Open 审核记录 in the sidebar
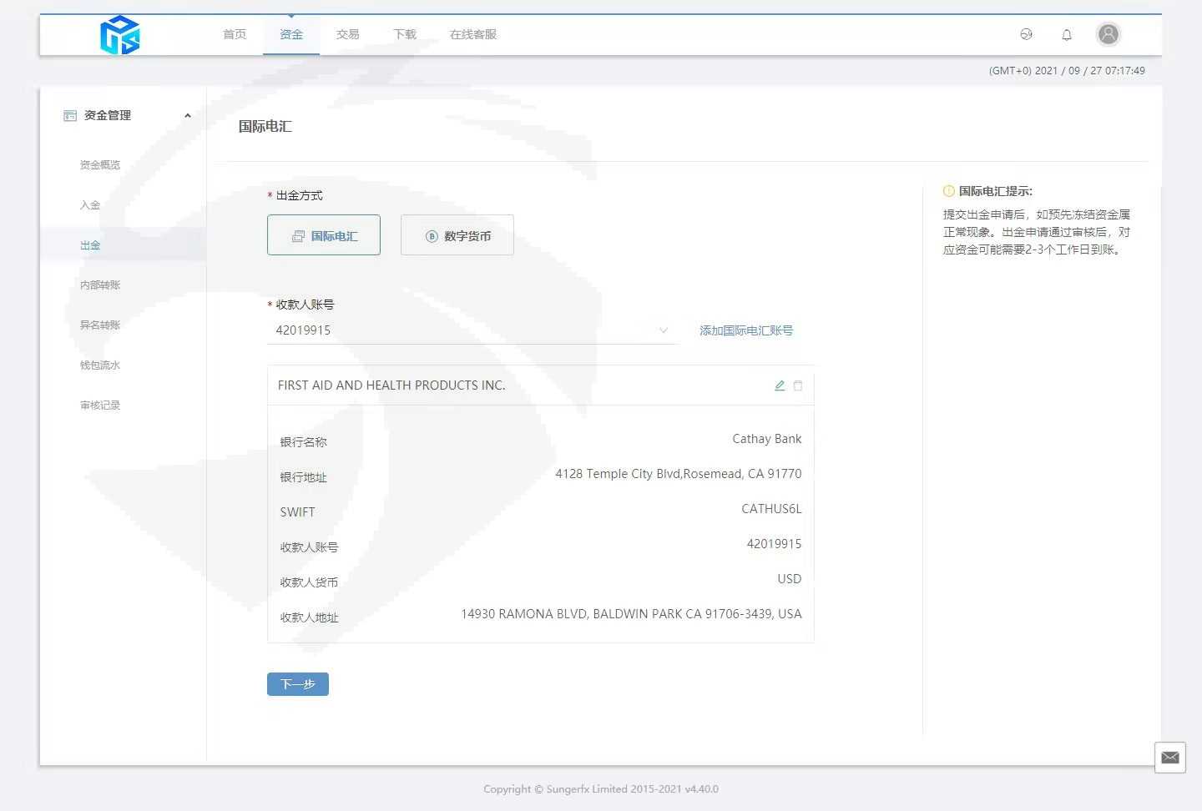Image resolution: width=1202 pixels, height=811 pixels. tap(100, 405)
